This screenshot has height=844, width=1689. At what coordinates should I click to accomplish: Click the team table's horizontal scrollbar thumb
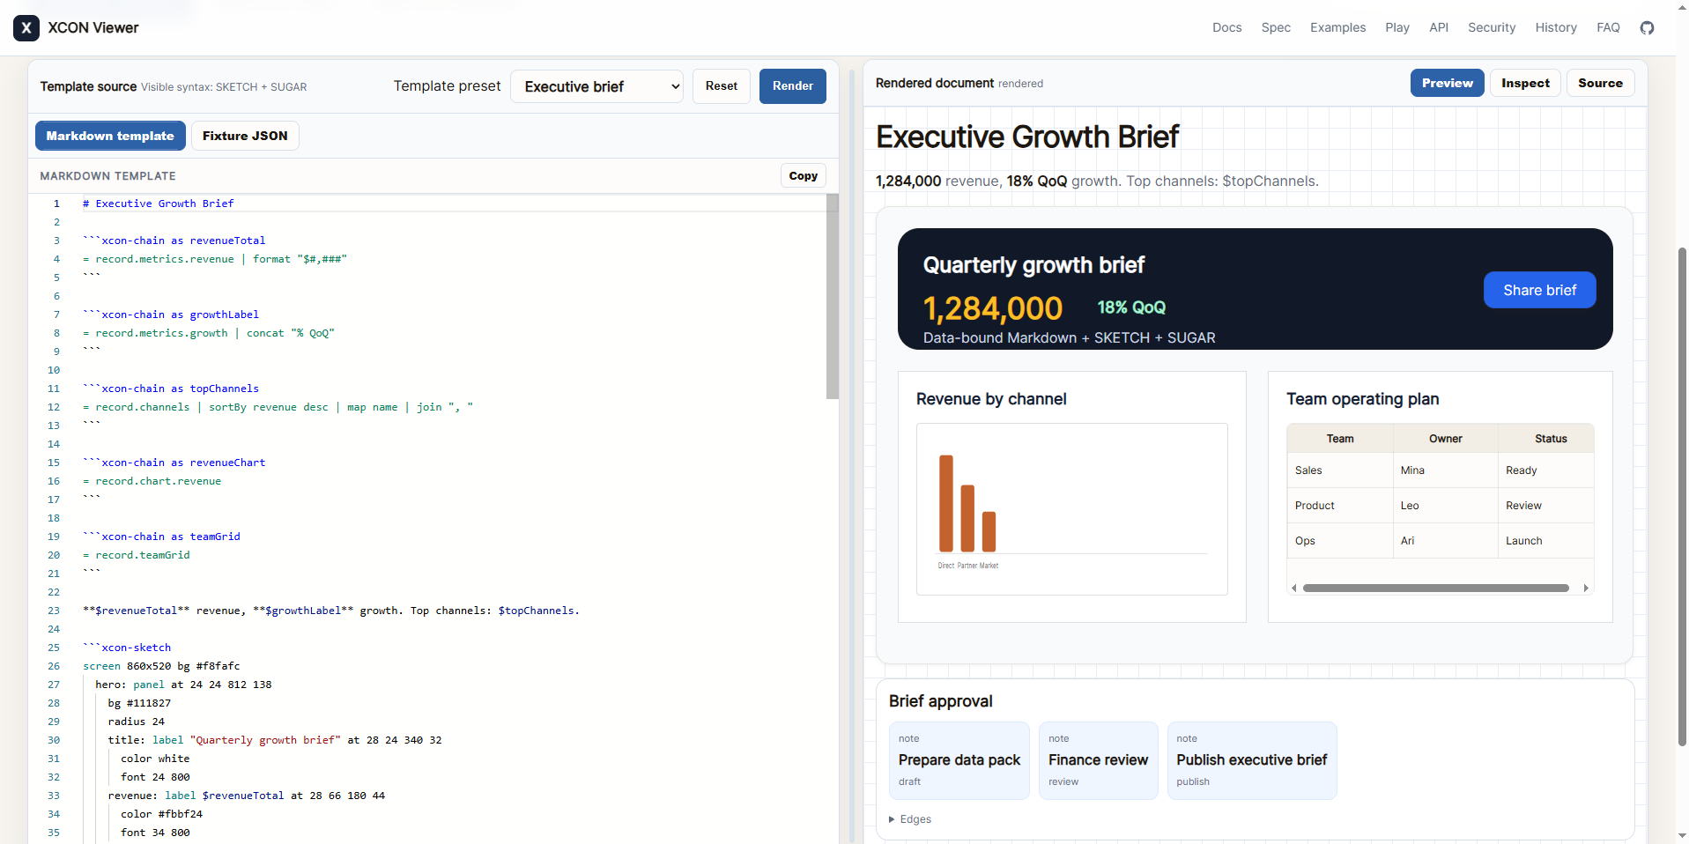(1436, 588)
